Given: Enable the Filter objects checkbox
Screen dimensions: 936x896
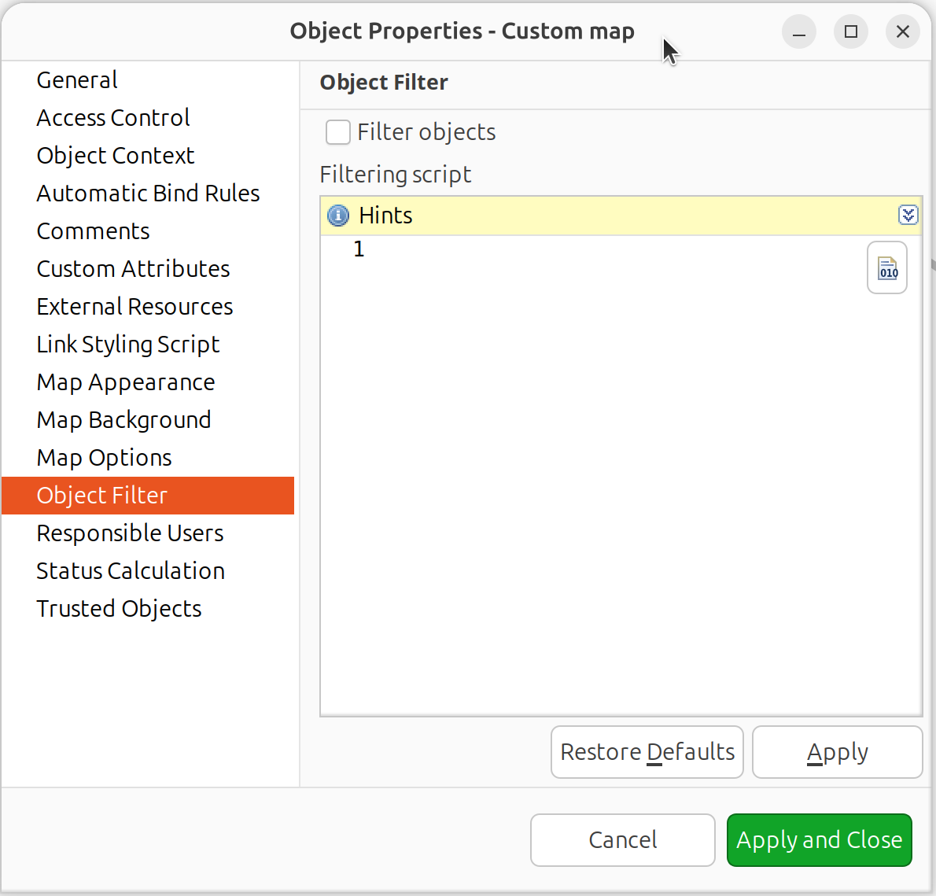Looking at the screenshot, I should 337,132.
